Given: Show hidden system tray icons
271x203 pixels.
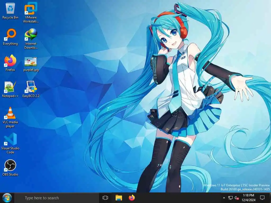Looking at the screenshot, I should [224, 198].
